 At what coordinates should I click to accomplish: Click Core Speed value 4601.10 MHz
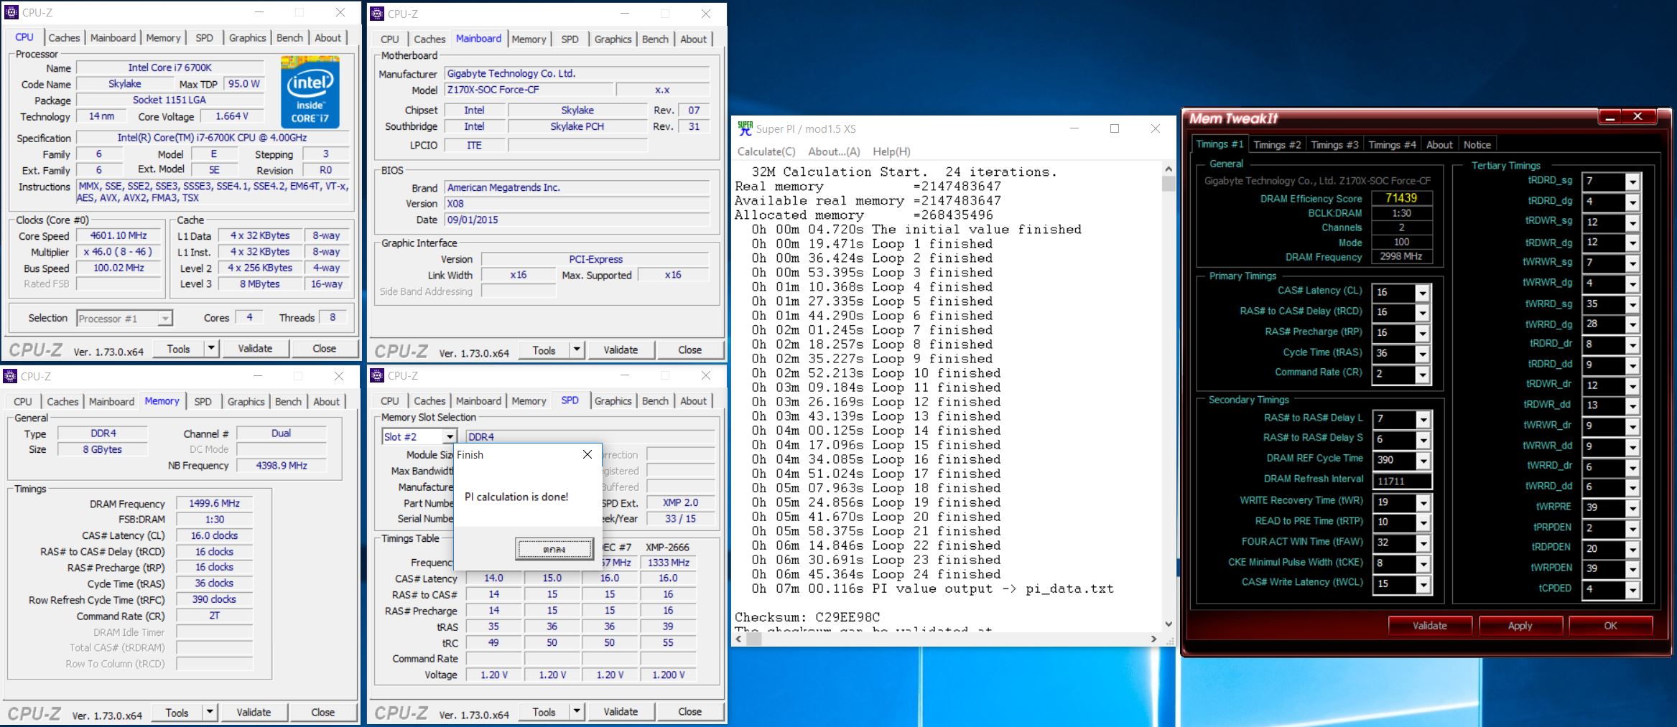click(119, 235)
